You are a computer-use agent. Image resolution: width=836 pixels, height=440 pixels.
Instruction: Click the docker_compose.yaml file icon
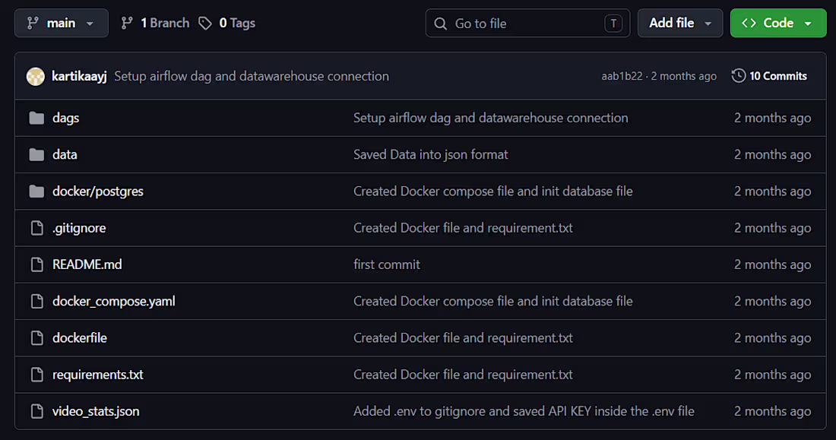click(36, 302)
